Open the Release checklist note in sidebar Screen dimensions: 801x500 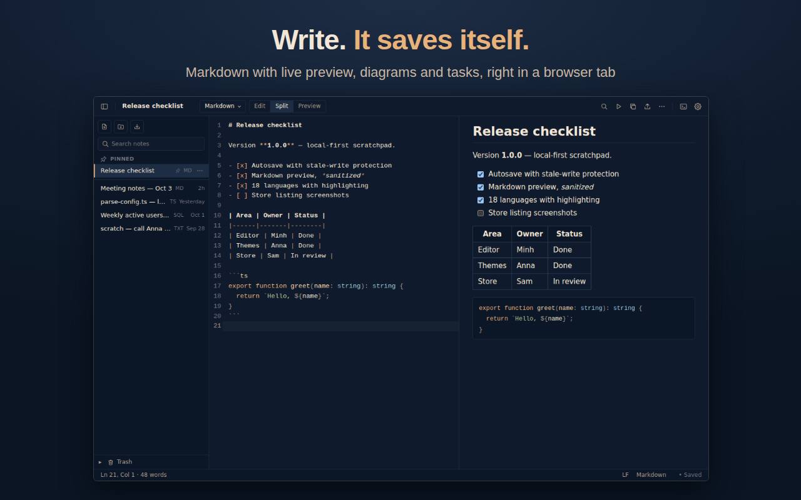(151, 171)
